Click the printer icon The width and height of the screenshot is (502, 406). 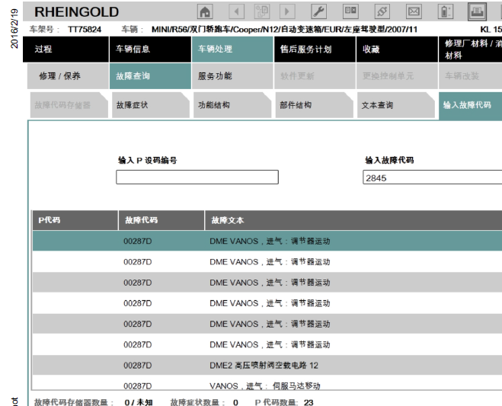(x=477, y=12)
